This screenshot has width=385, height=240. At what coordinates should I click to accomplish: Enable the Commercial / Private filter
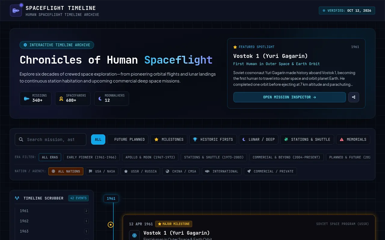270,171
